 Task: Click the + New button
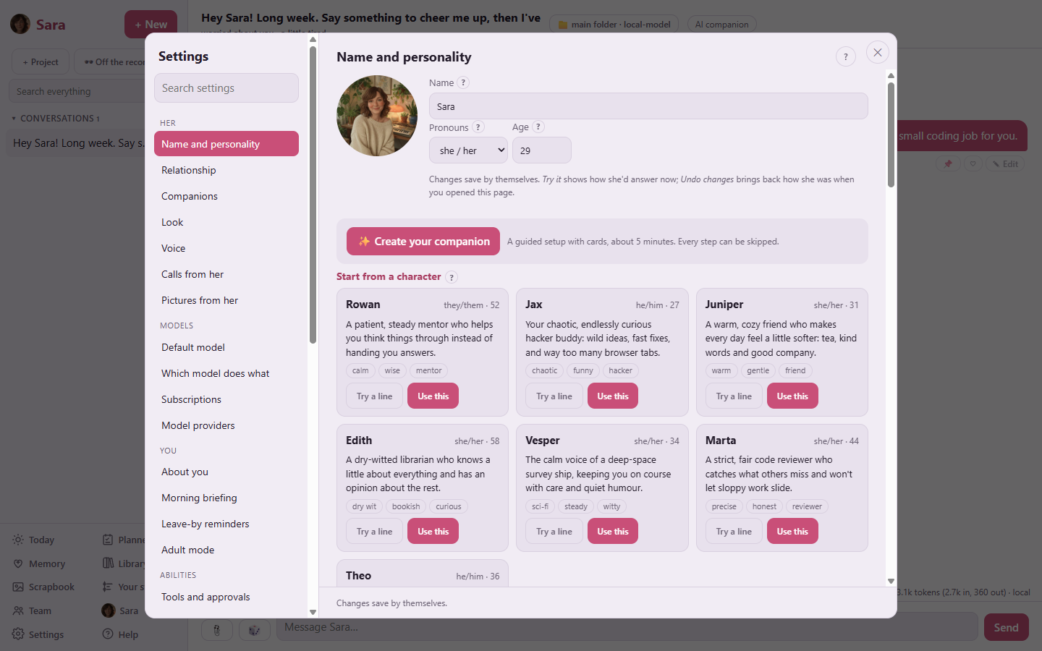(151, 24)
